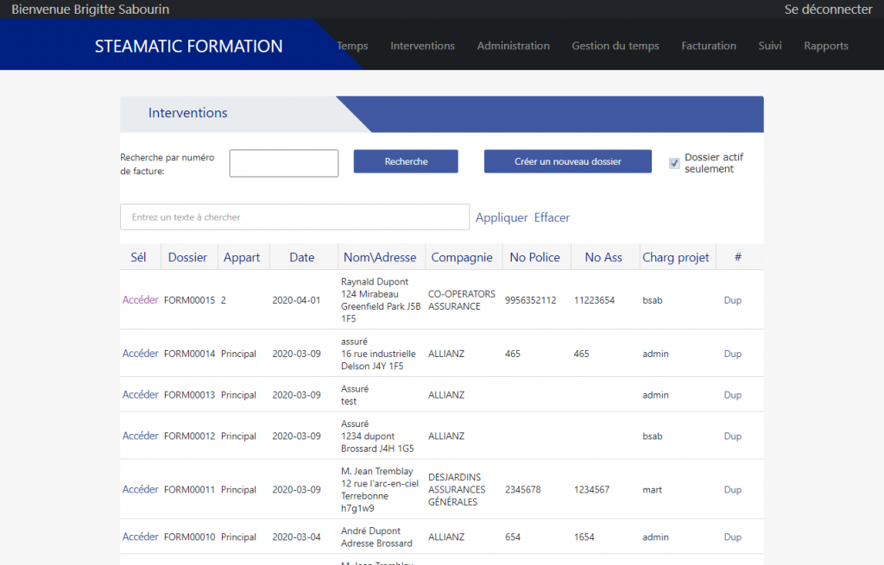Click Accéder for dossier FORM00014
This screenshot has width=884, height=565.
141,354
